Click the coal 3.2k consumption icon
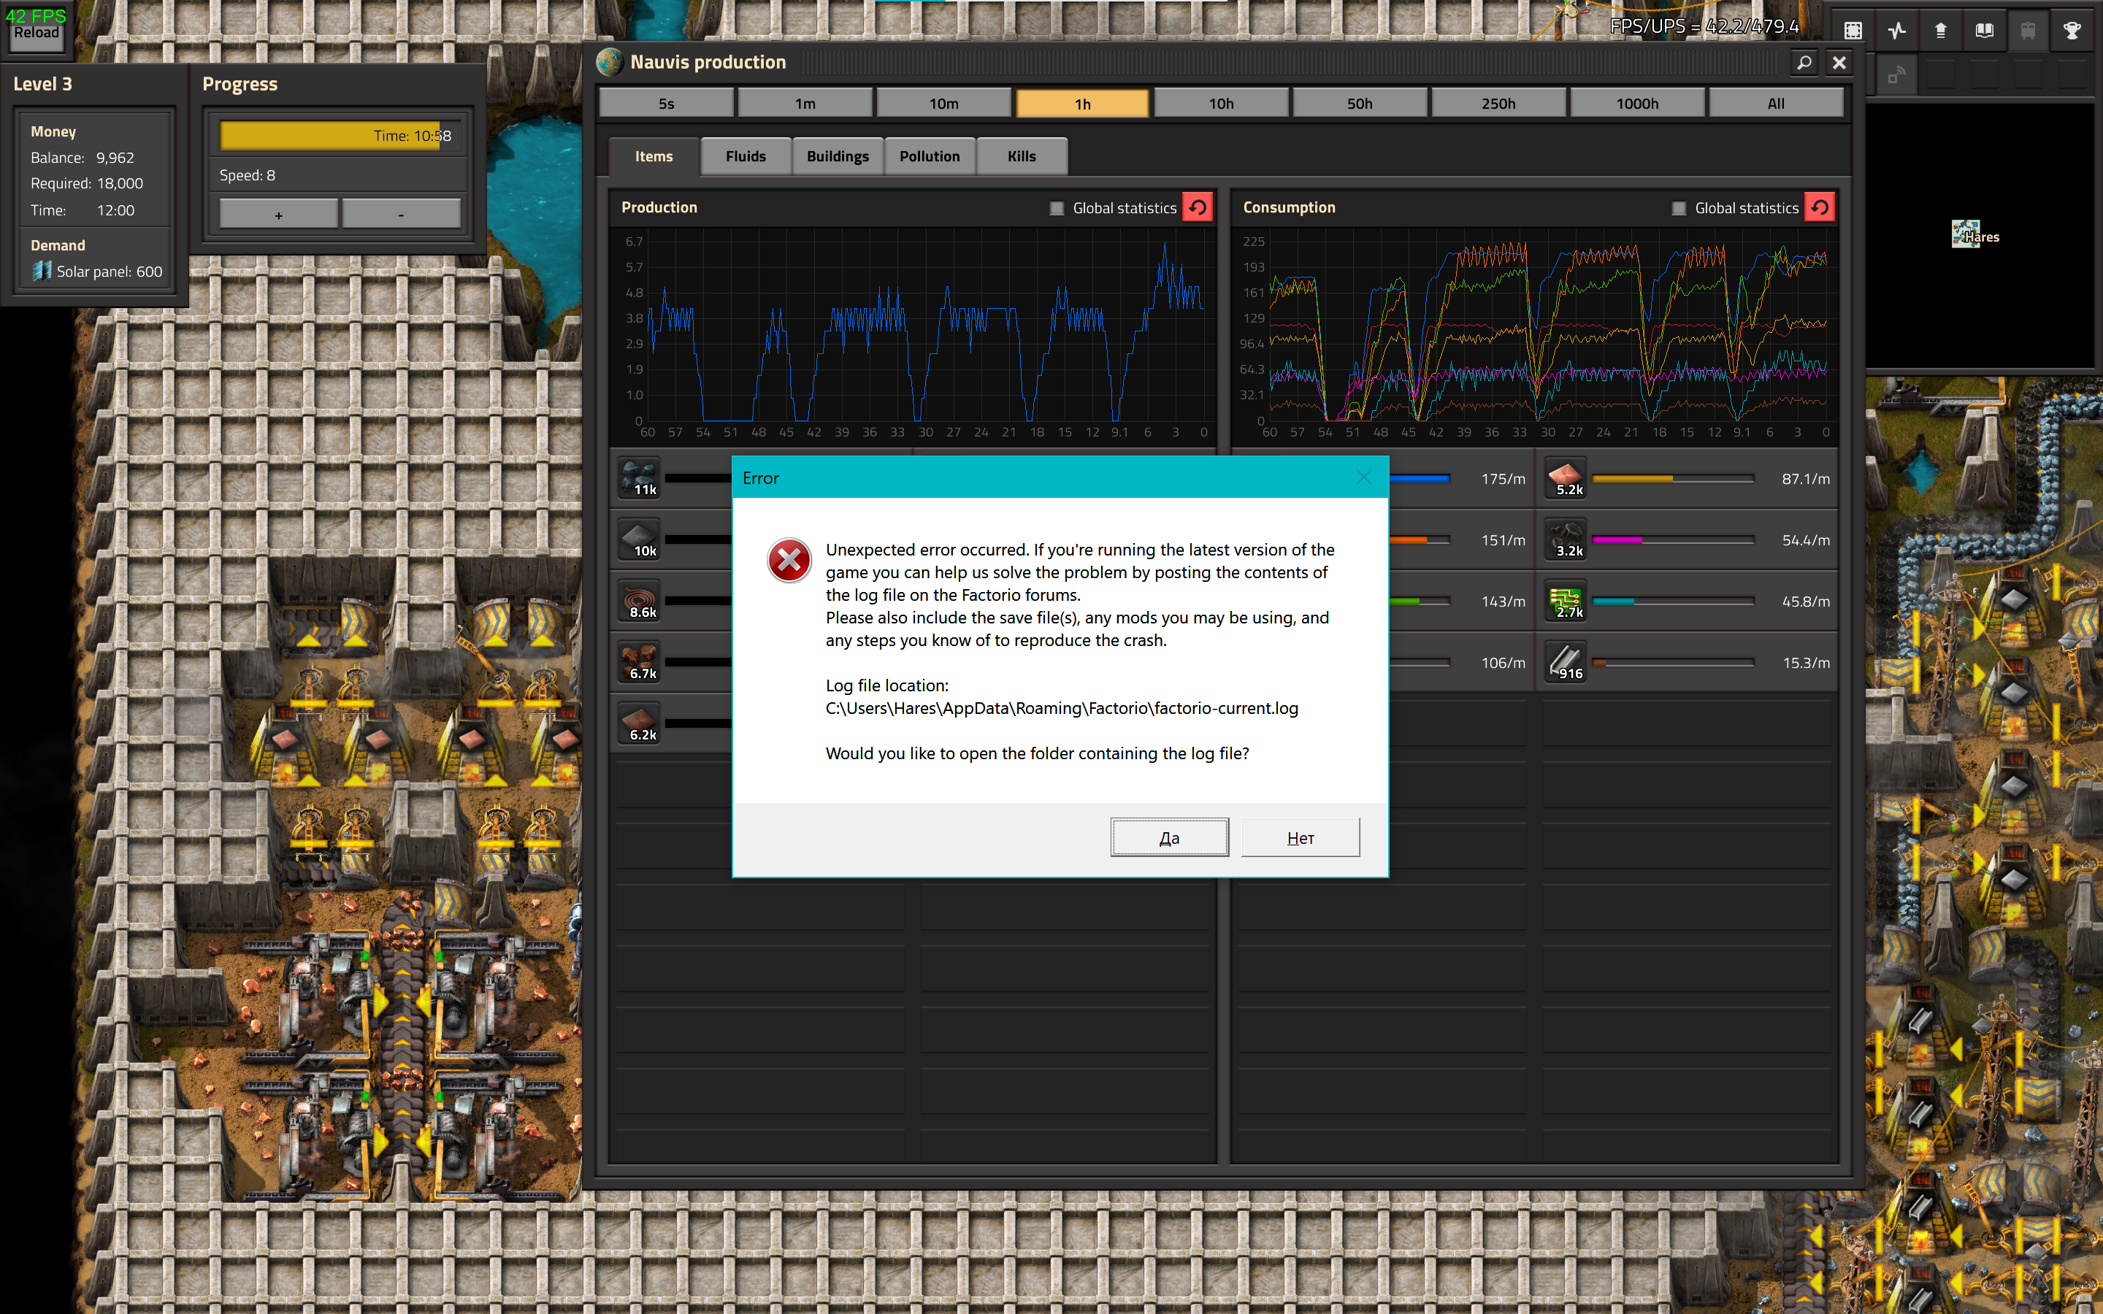 point(1566,539)
